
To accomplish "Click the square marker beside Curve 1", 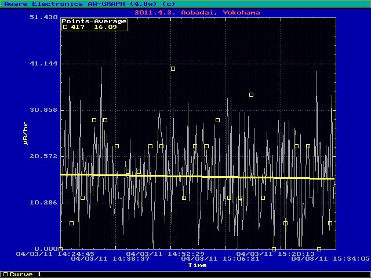I will (5, 274).
